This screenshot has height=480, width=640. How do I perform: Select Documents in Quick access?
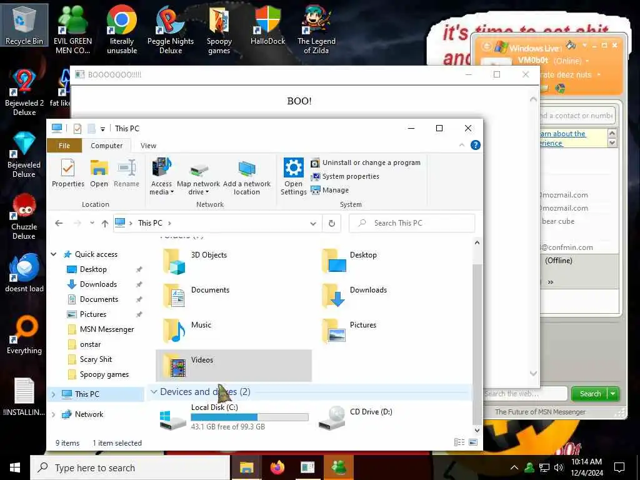click(x=99, y=299)
